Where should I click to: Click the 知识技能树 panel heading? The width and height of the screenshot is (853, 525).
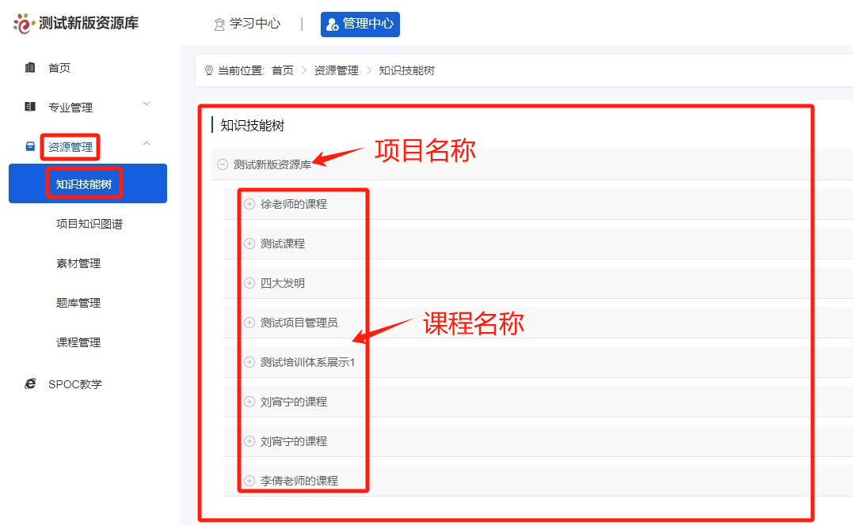coord(253,126)
